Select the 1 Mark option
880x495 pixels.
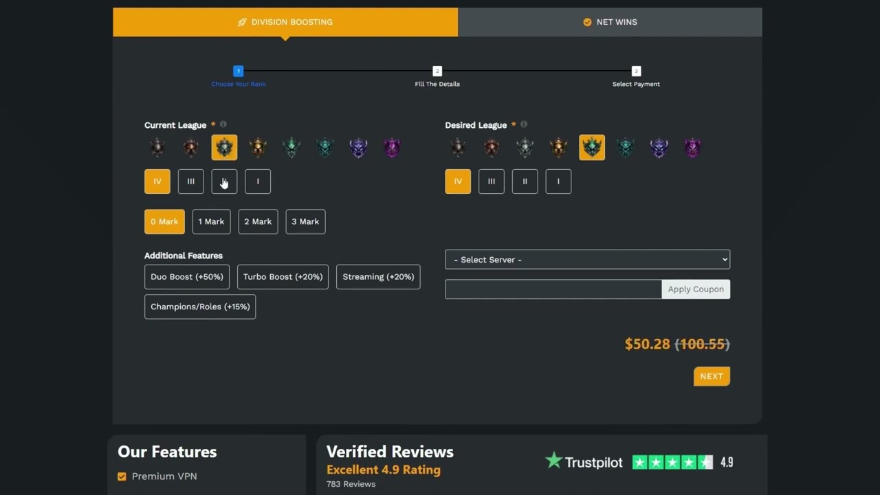pyautogui.click(x=211, y=221)
